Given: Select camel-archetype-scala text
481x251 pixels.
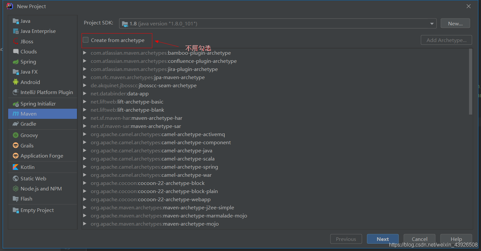Looking at the screenshot, I should [x=188, y=159].
